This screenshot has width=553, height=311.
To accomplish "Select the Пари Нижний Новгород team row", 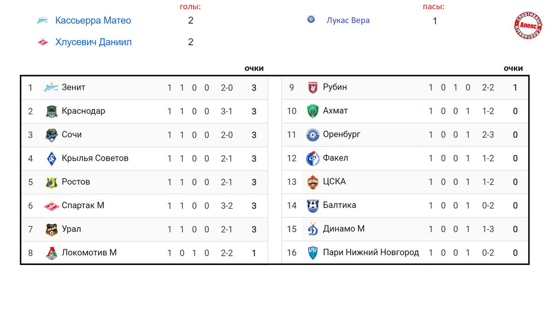I will click(405, 252).
